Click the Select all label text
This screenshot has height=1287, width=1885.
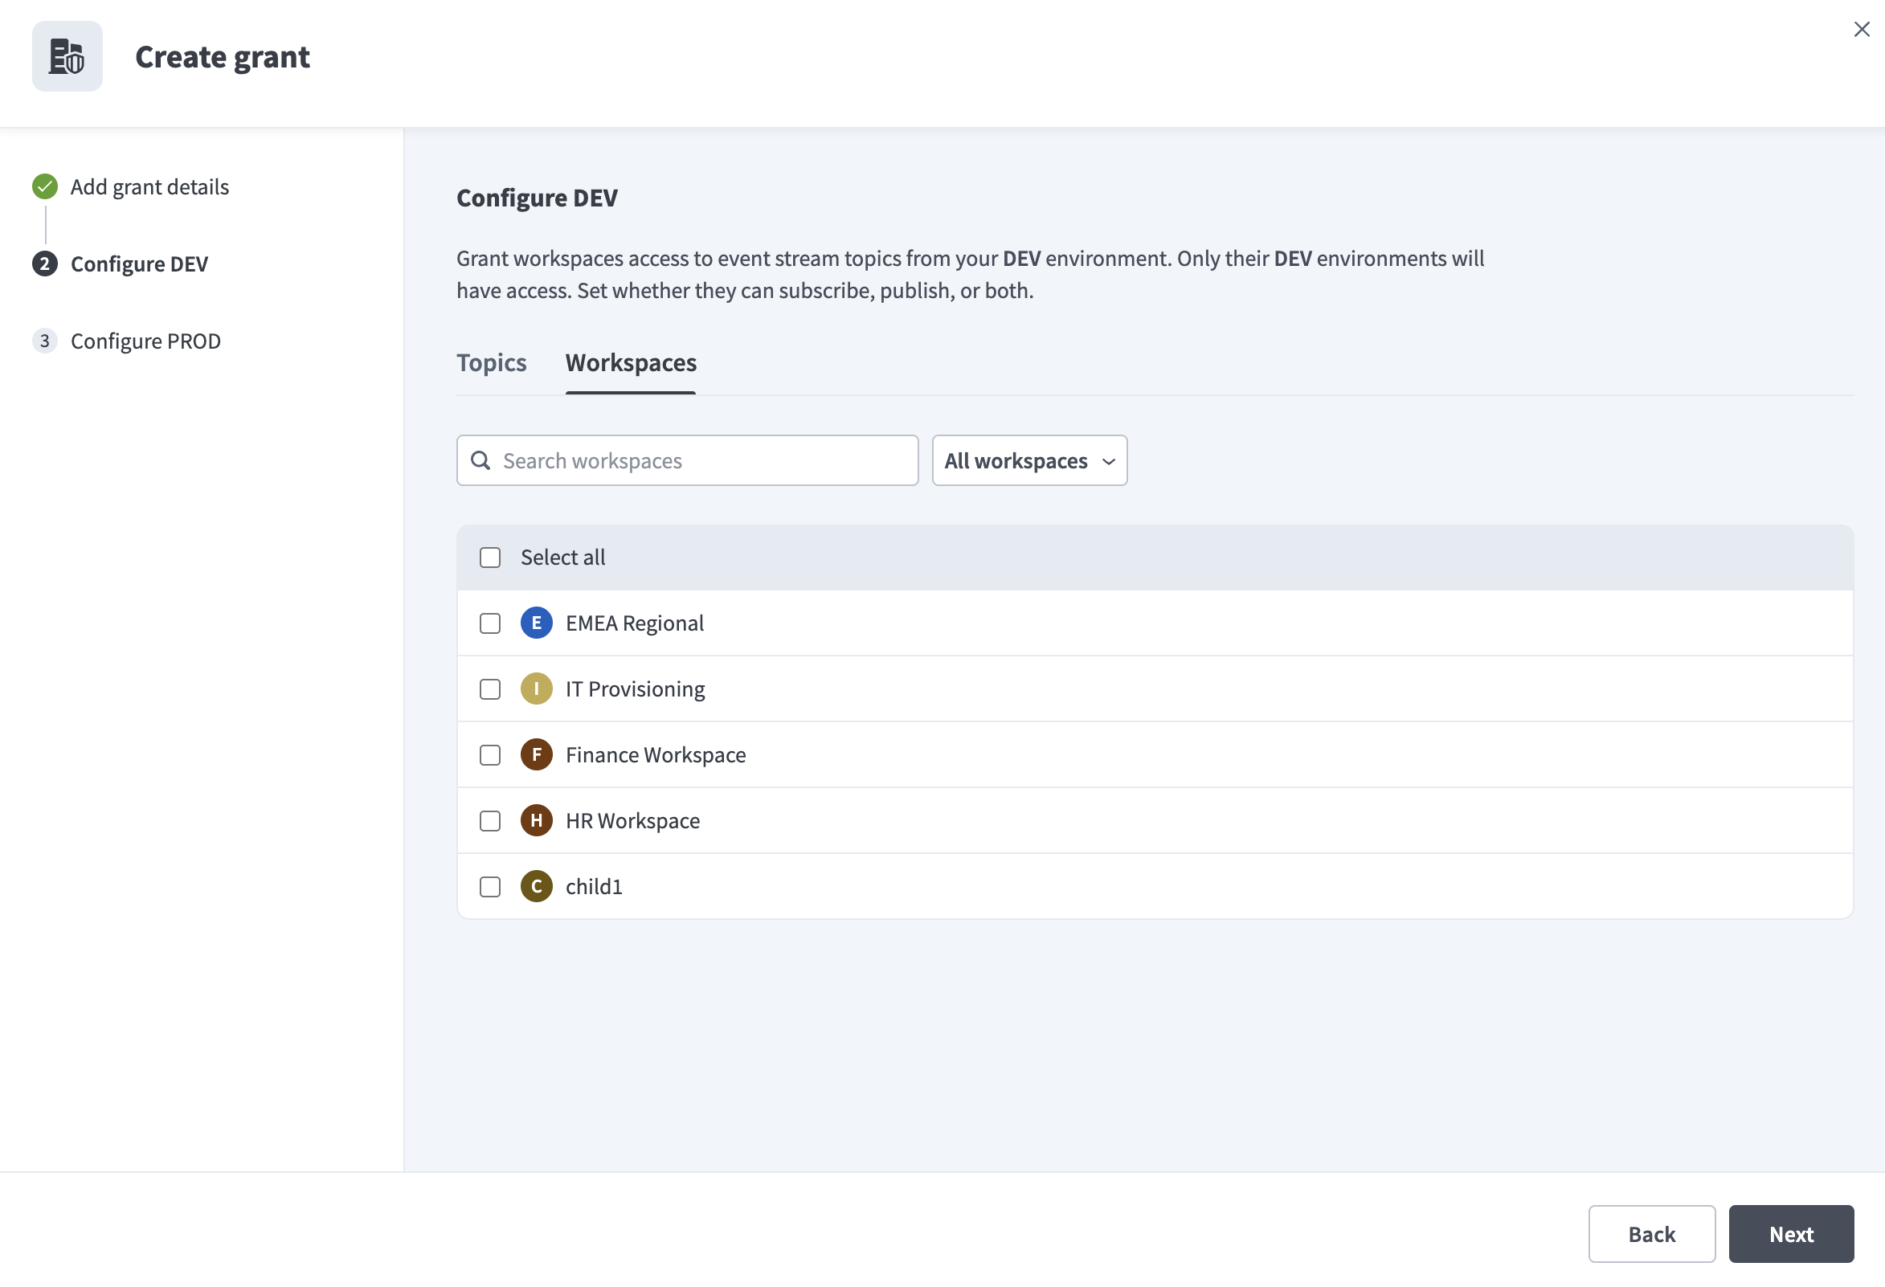tap(563, 558)
